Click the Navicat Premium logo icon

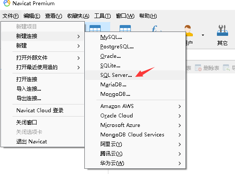tap(7, 3)
